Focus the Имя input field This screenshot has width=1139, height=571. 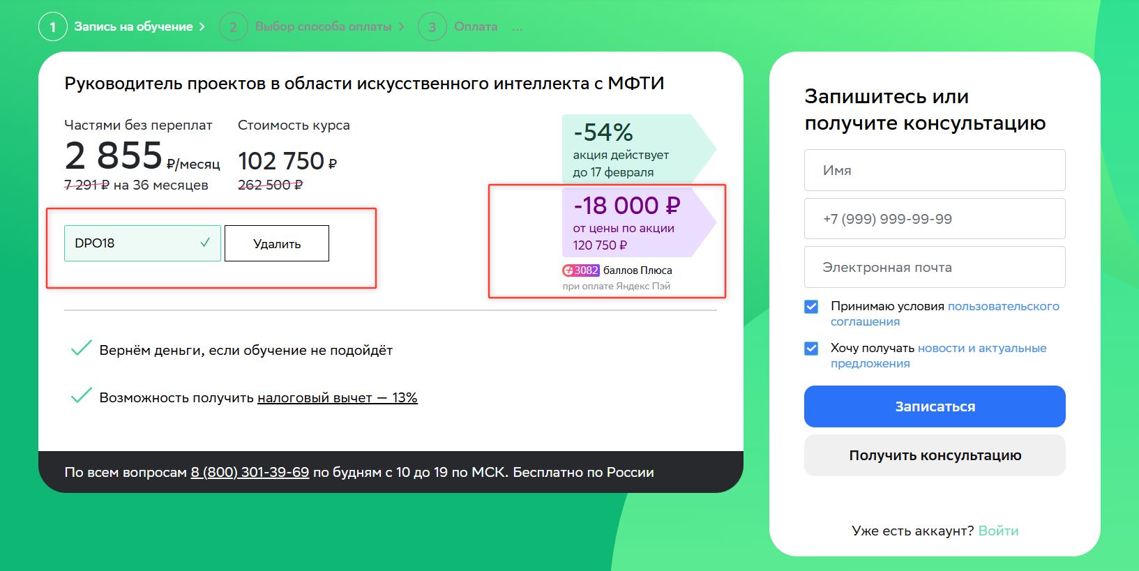935,170
